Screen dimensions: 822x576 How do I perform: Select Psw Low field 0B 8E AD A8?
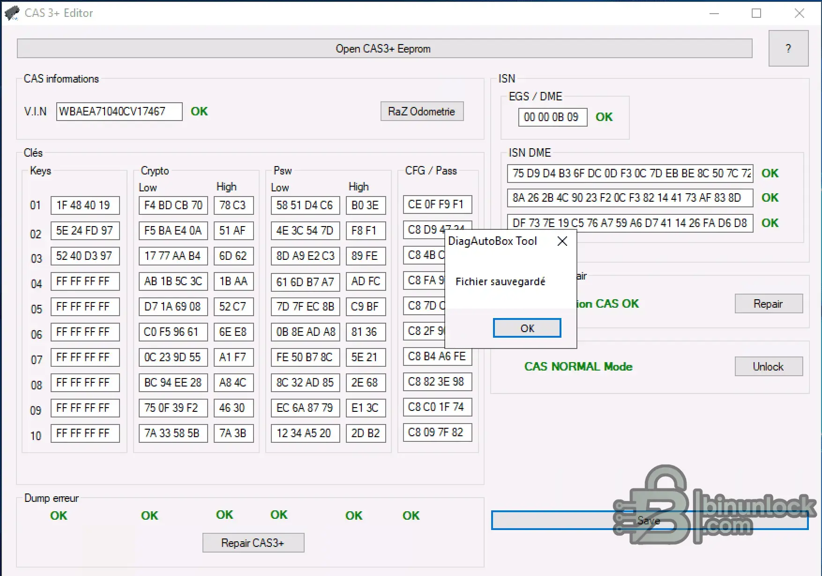(x=305, y=332)
